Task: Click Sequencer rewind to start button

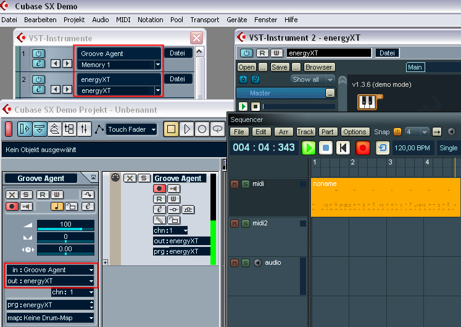Action: tap(343, 148)
